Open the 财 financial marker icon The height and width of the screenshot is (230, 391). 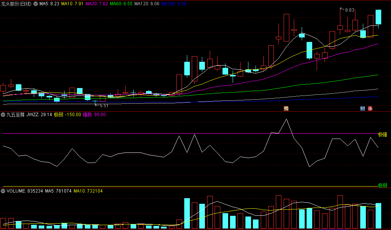362,109
